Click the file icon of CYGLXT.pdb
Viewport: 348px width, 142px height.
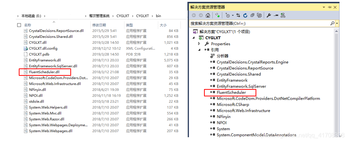tap(25, 54)
